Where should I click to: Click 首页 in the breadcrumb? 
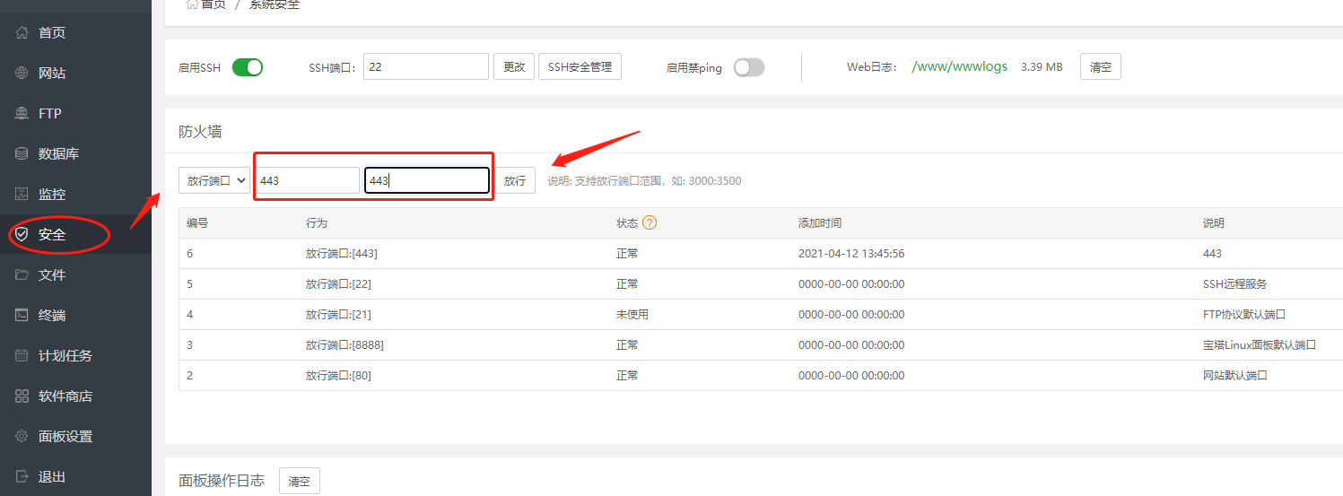tap(214, 4)
